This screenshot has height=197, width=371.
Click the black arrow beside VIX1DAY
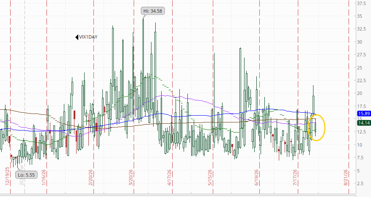click(x=77, y=37)
